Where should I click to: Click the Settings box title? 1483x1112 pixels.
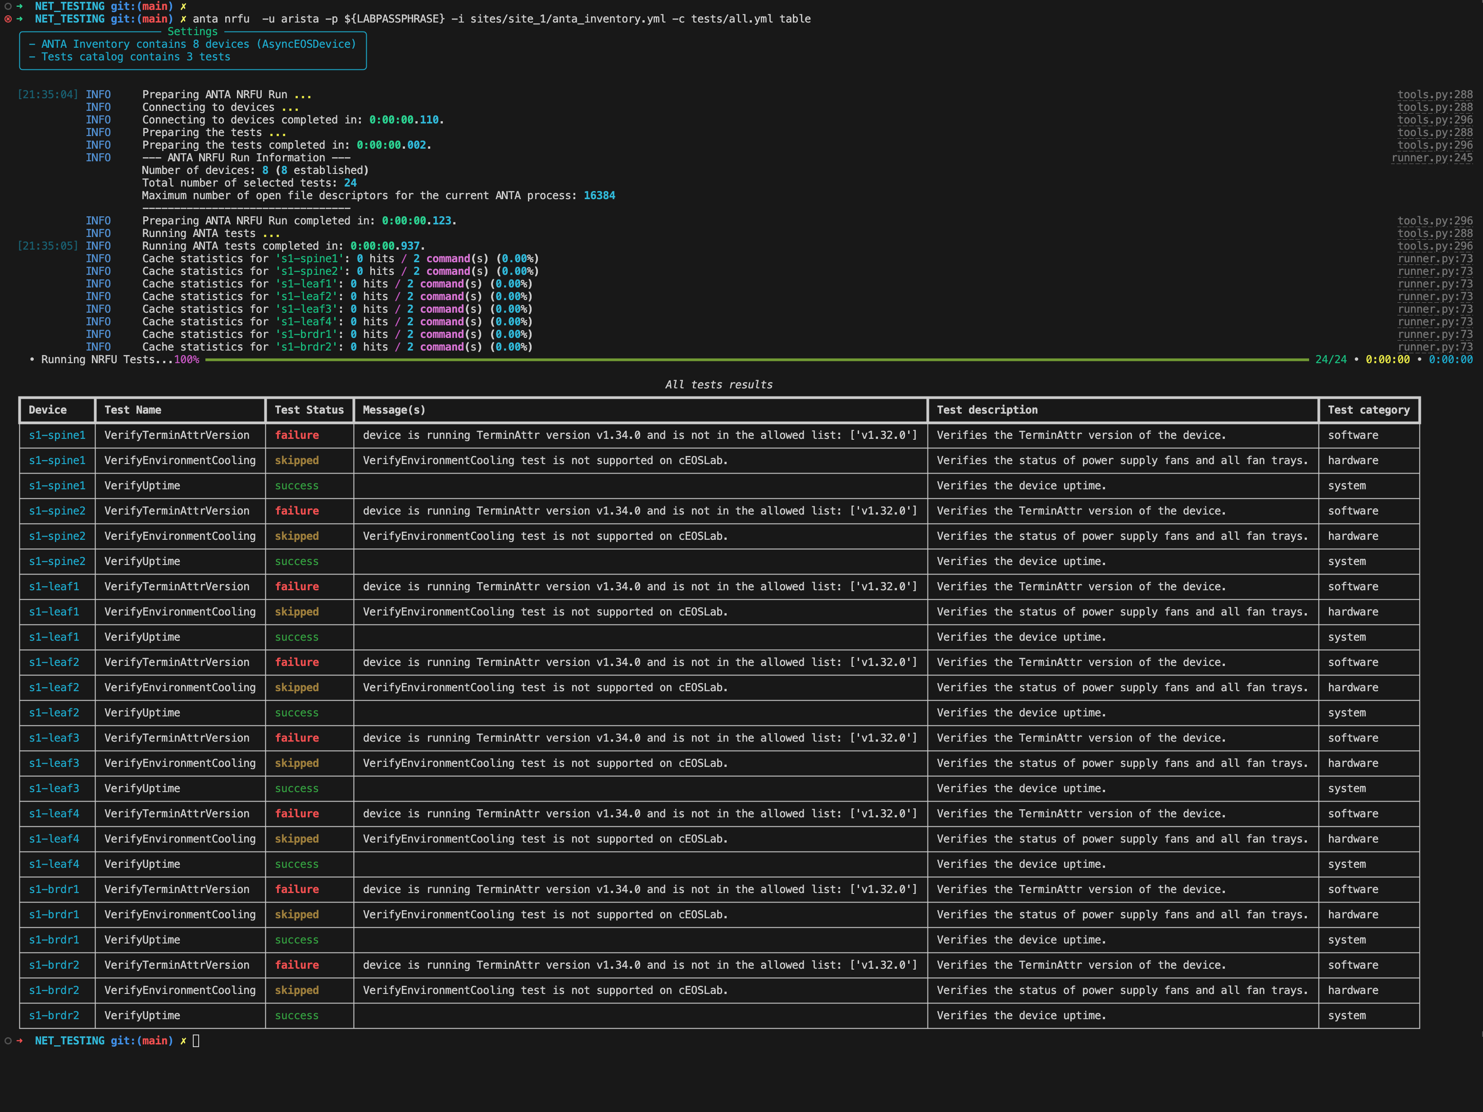tap(192, 32)
